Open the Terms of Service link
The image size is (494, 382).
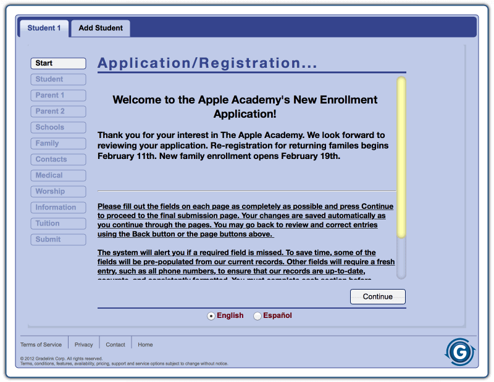point(41,344)
